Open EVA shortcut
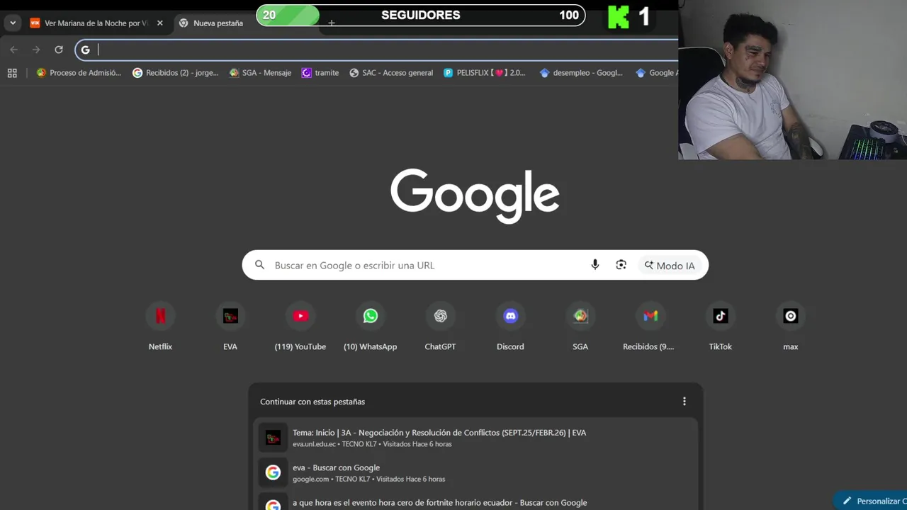Screen dimensions: 907x510 (x=230, y=326)
